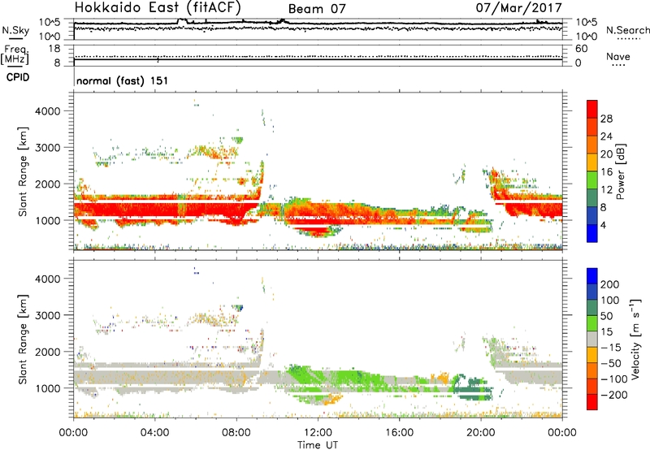
Task: Pick the dark teal 50–100 Velocity swatch
Action: click(x=592, y=308)
